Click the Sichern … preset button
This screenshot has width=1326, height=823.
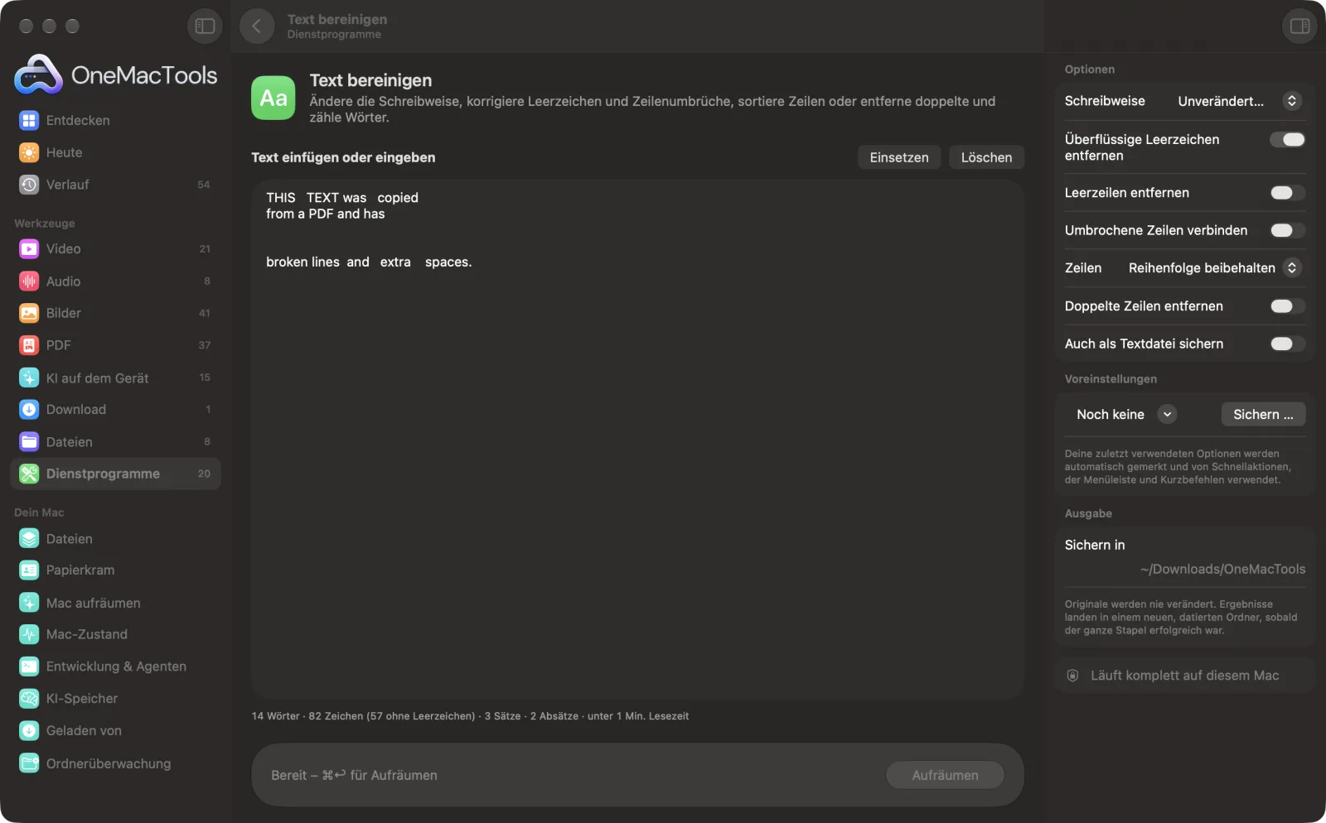1263,415
